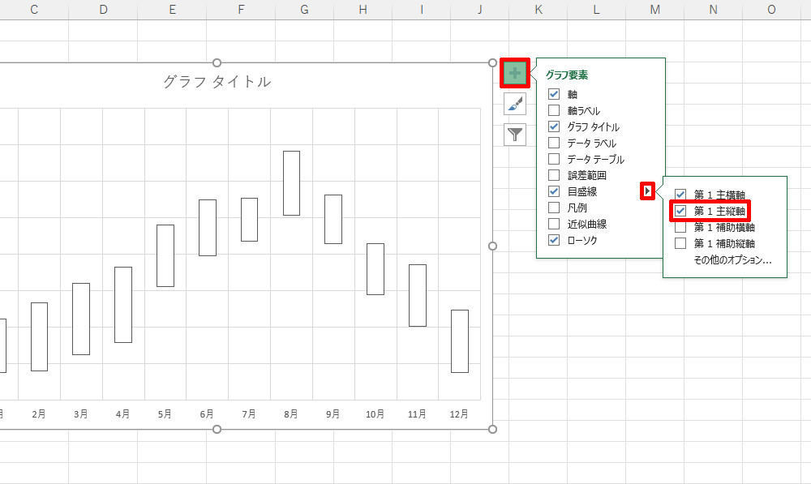This screenshot has height=484, width=811.
Task: Click the 8月 axis label
Action: point(290,413)
